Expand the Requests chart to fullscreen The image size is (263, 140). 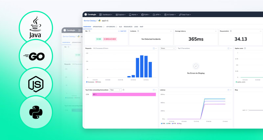tap(153, 48)
